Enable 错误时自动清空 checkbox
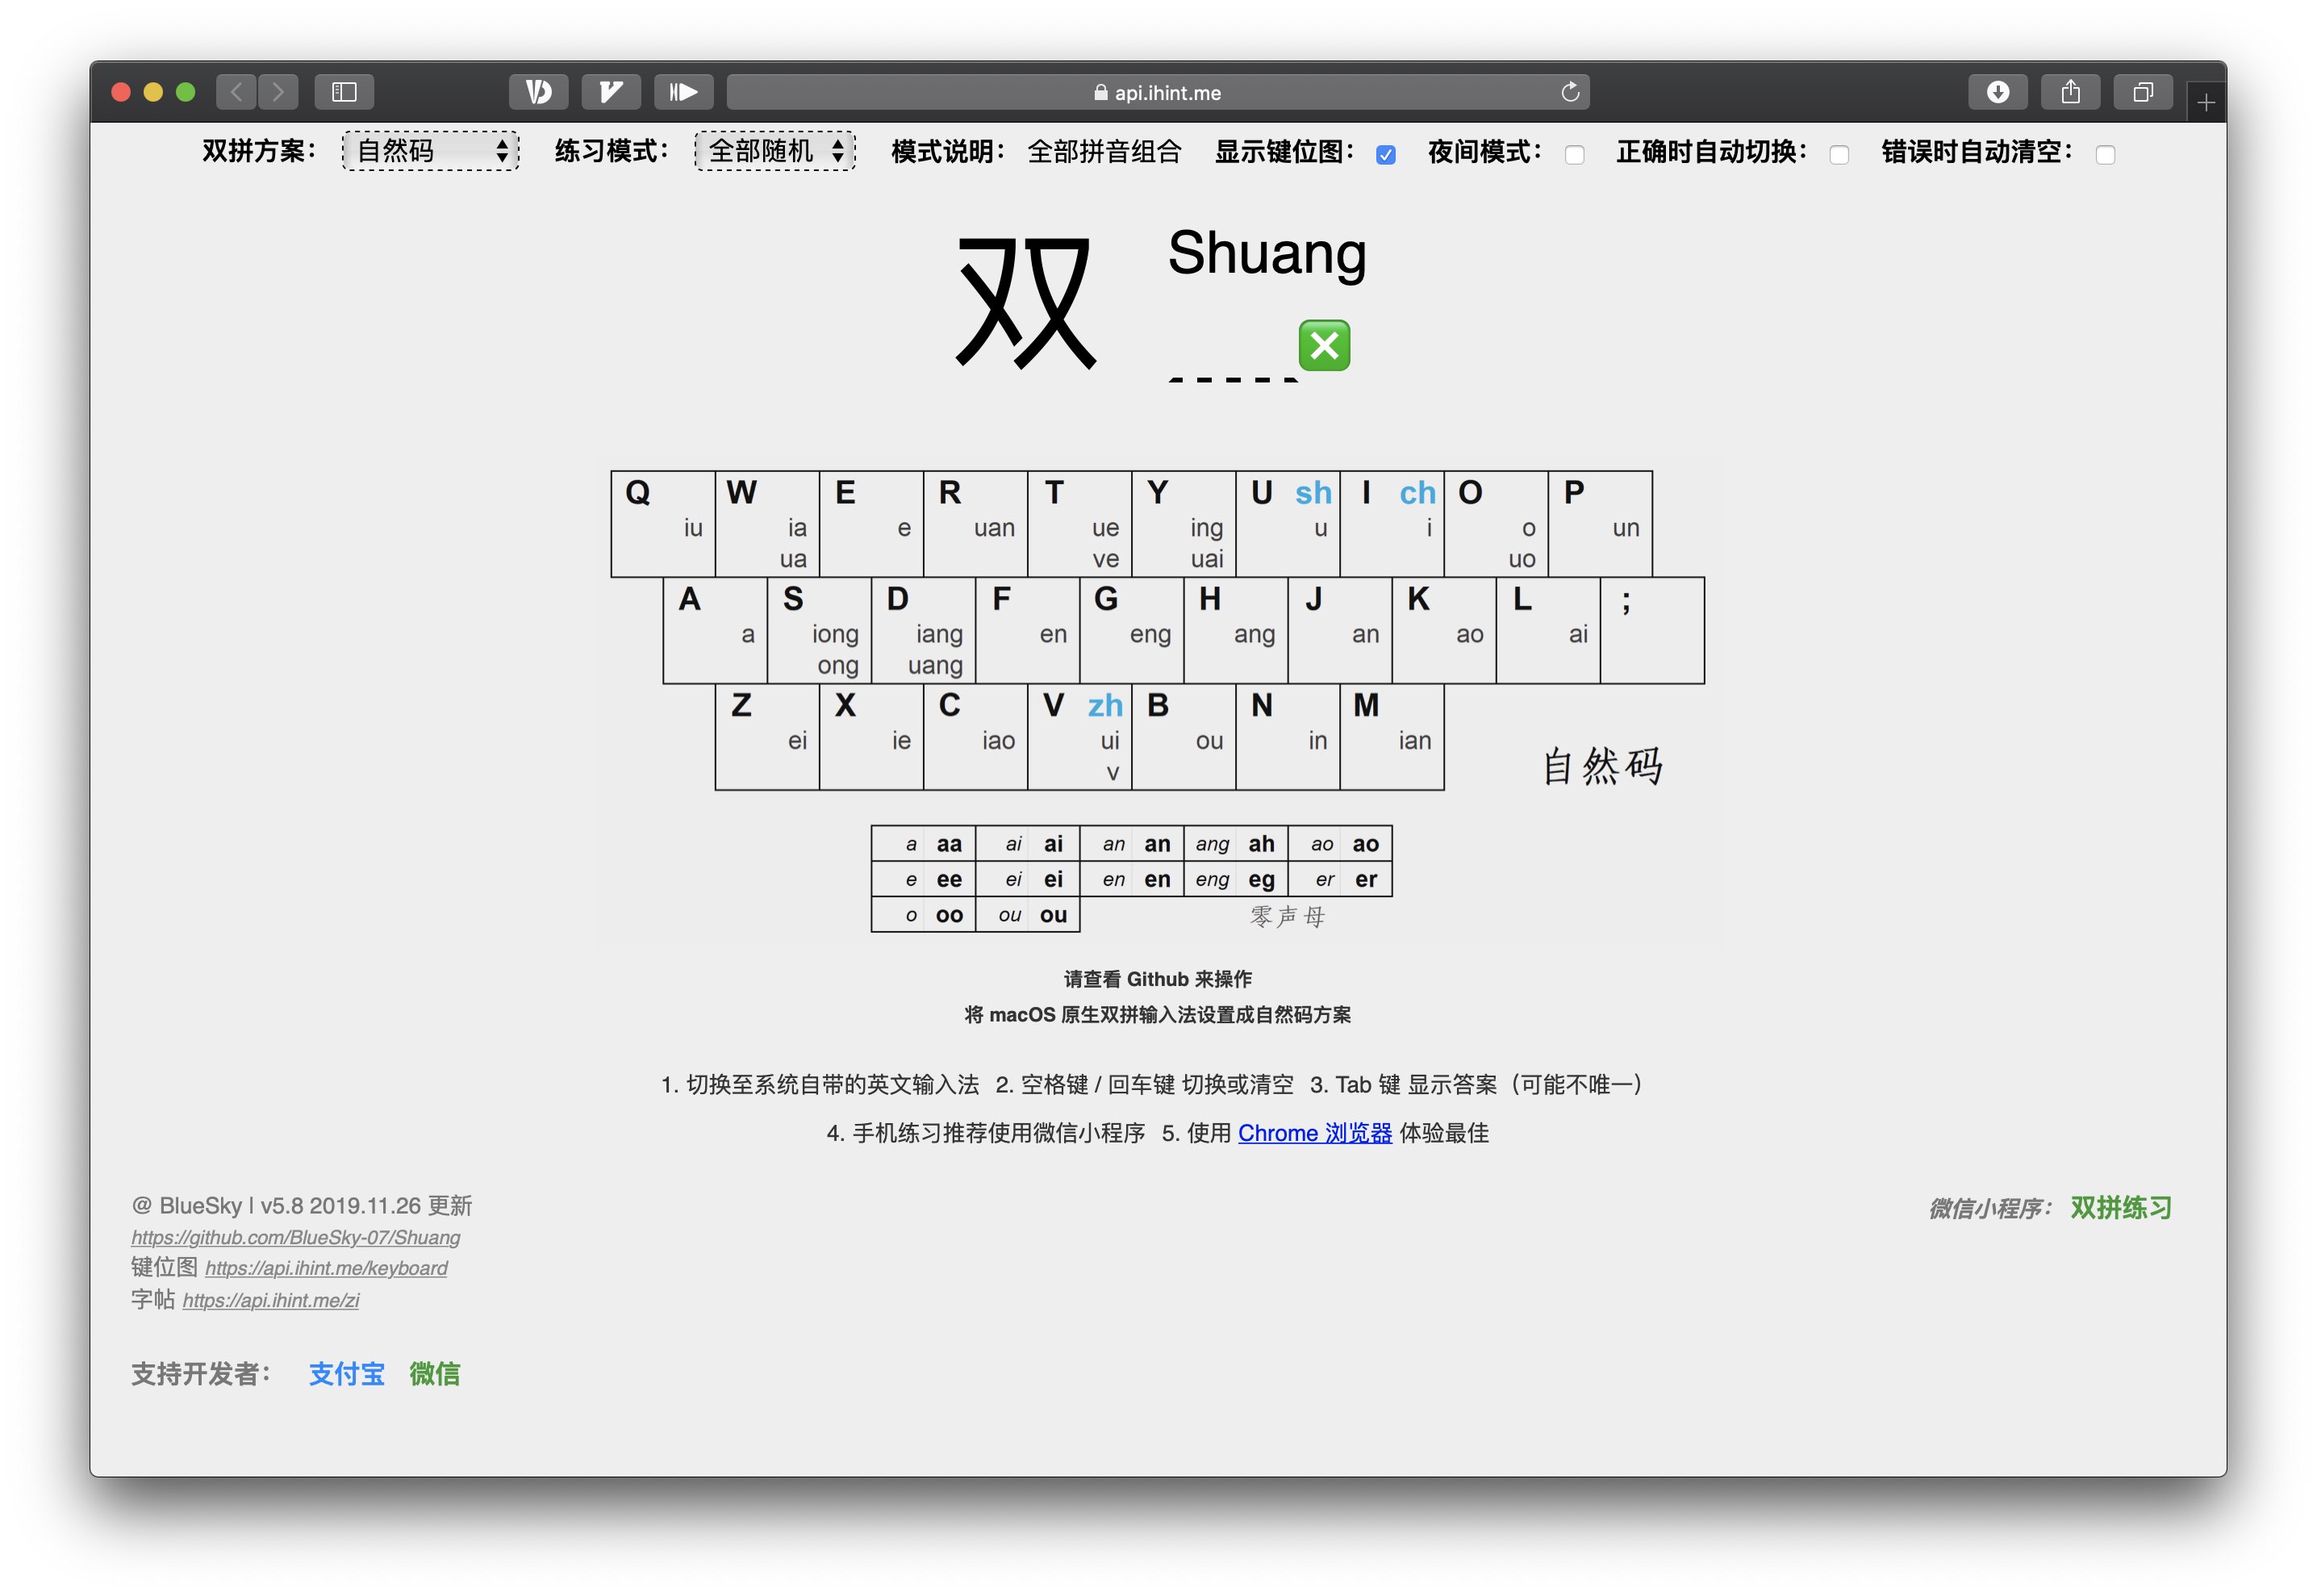The height and width of the screenshot is (1596, 2317). [2105, 154]
